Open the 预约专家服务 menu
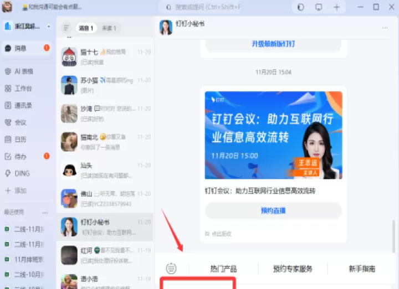The image size is (399, 289). tap(293, 269)
